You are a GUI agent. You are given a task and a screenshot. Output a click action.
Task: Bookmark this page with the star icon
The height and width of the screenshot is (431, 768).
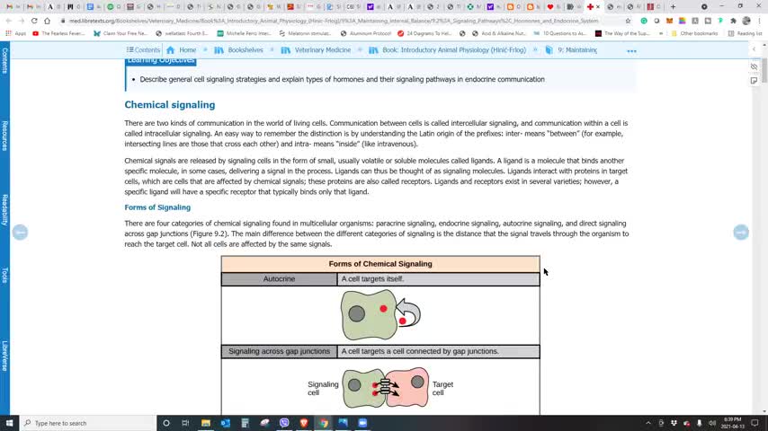point(628,21)
